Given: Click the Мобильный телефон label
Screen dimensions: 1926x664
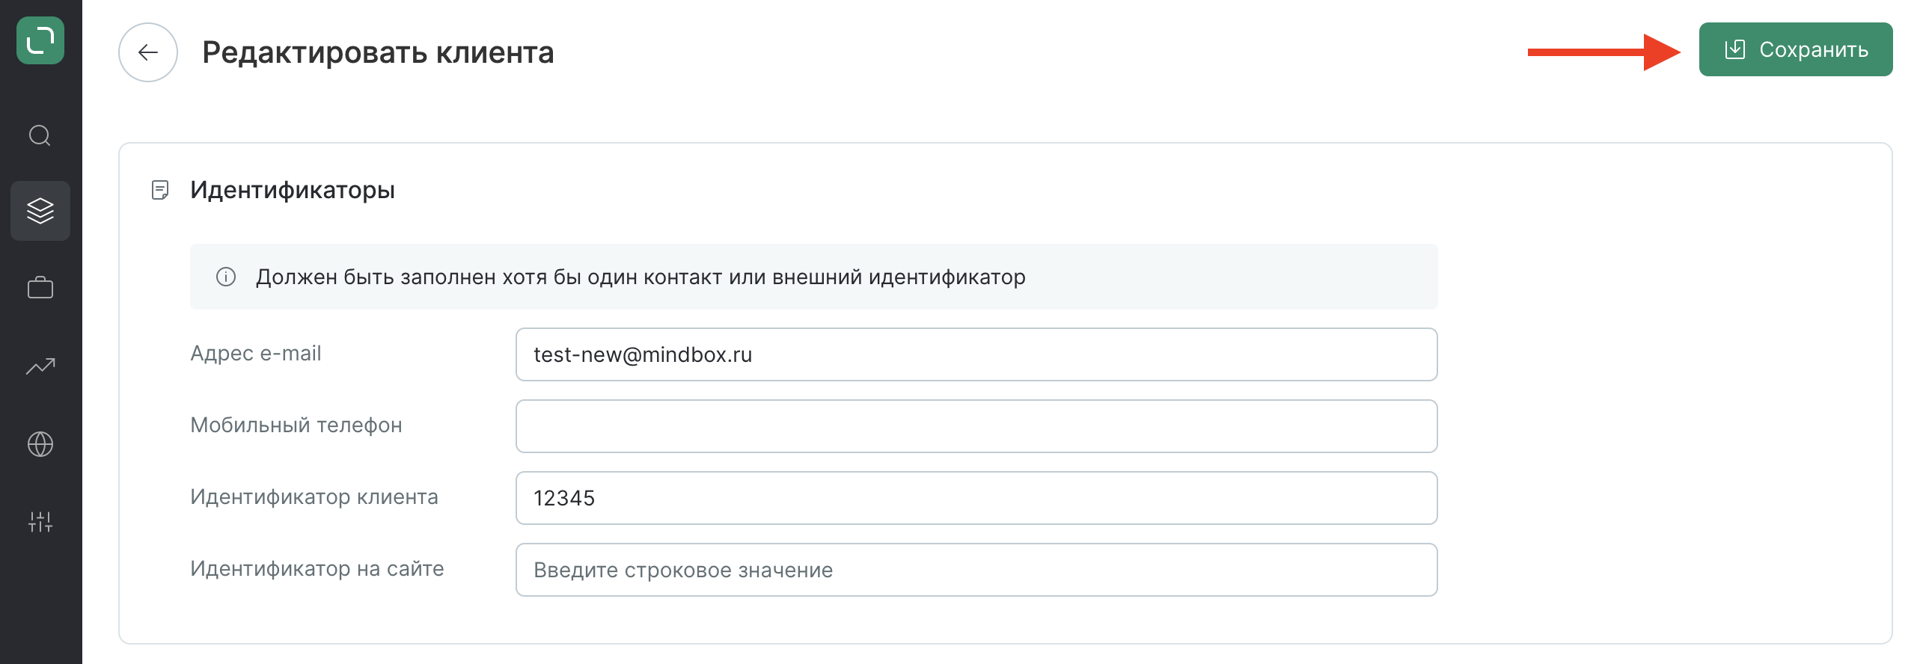Looking at the screenshot, I should (x=296, y=425).
